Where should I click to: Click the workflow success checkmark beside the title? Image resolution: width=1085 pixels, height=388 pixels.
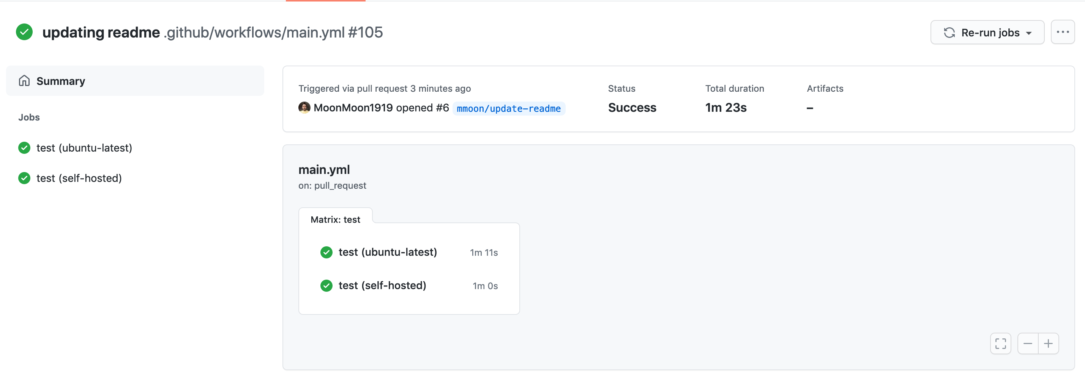(x=24, y=32)
